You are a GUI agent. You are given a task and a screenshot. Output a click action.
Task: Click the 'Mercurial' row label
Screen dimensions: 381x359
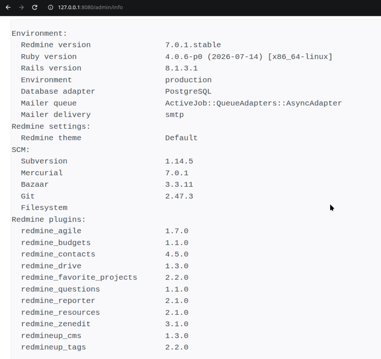[x=42, y=173]
